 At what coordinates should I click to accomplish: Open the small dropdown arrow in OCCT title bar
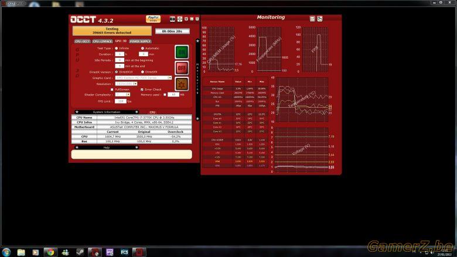(x=186, y=19)
